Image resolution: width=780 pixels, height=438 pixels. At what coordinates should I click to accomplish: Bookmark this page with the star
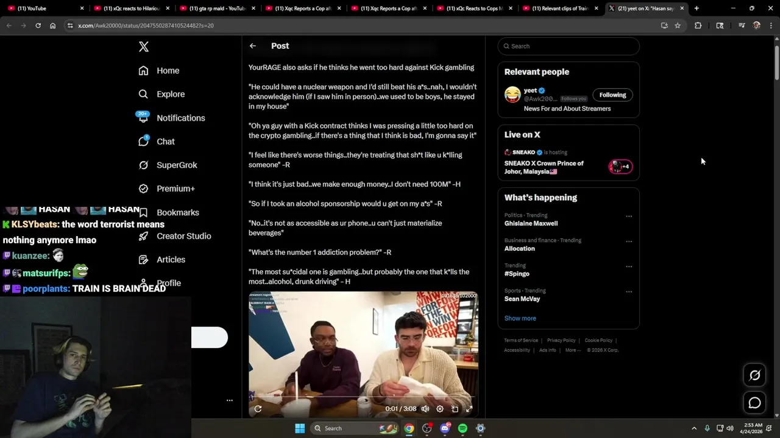click(677, 26)
